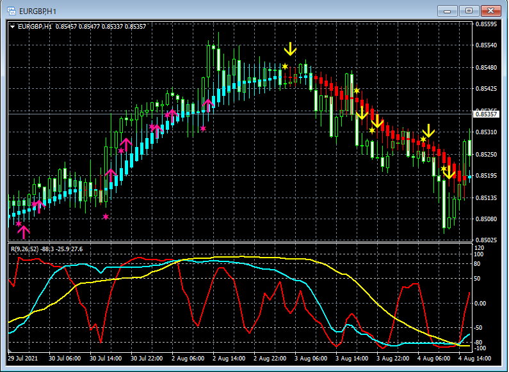Select the yellow star beside the highest yellow arrow
The image size is (509, 372).
(285, 66)
